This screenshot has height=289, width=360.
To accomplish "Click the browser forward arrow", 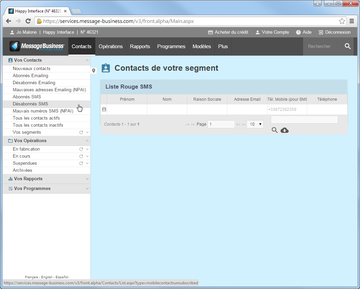I will pos(19,21).
